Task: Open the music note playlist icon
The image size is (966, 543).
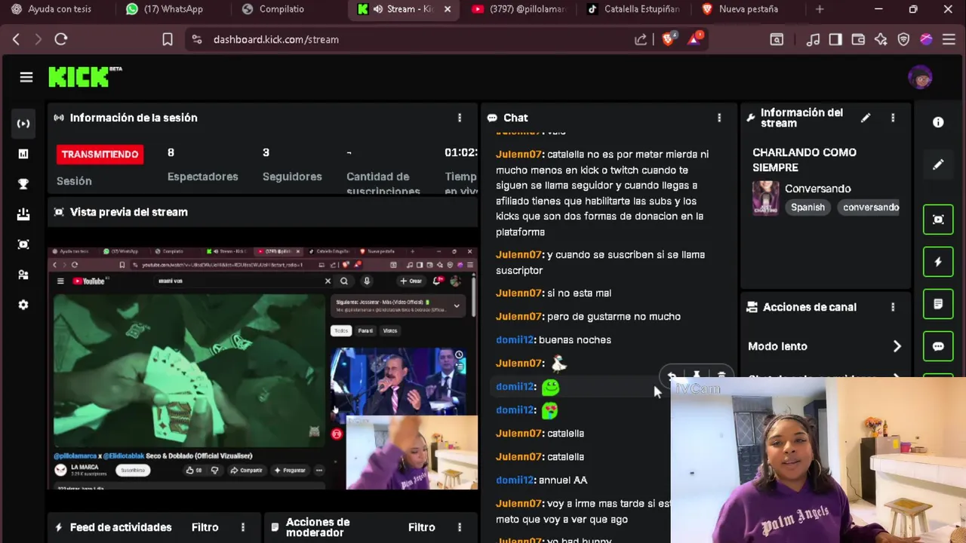Action: 813,39
